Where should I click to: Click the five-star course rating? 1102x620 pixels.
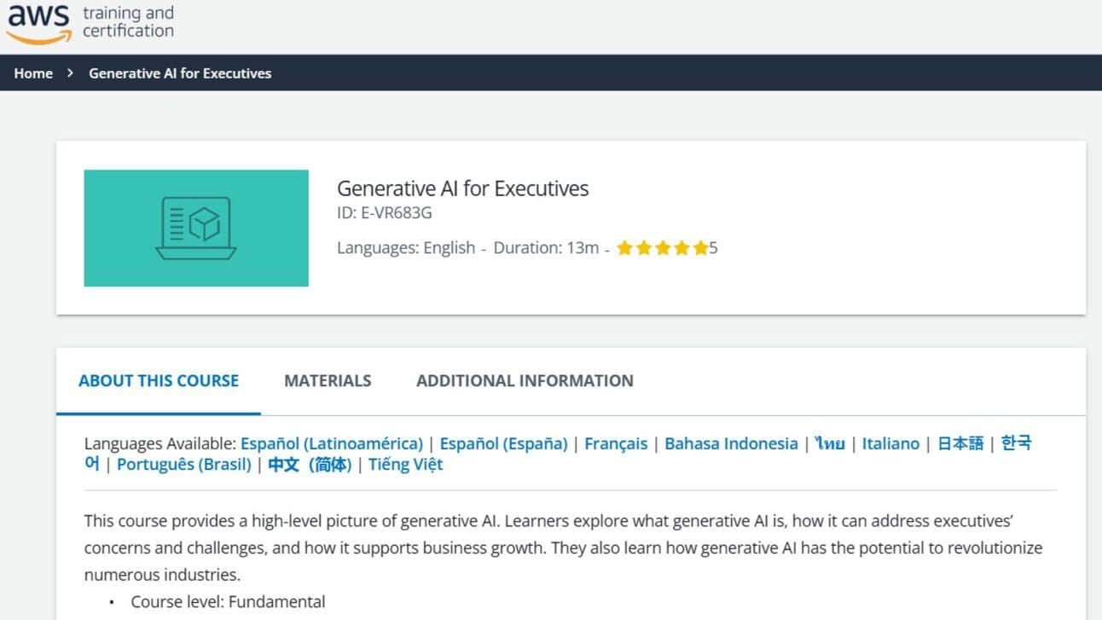tap(663, 248)
